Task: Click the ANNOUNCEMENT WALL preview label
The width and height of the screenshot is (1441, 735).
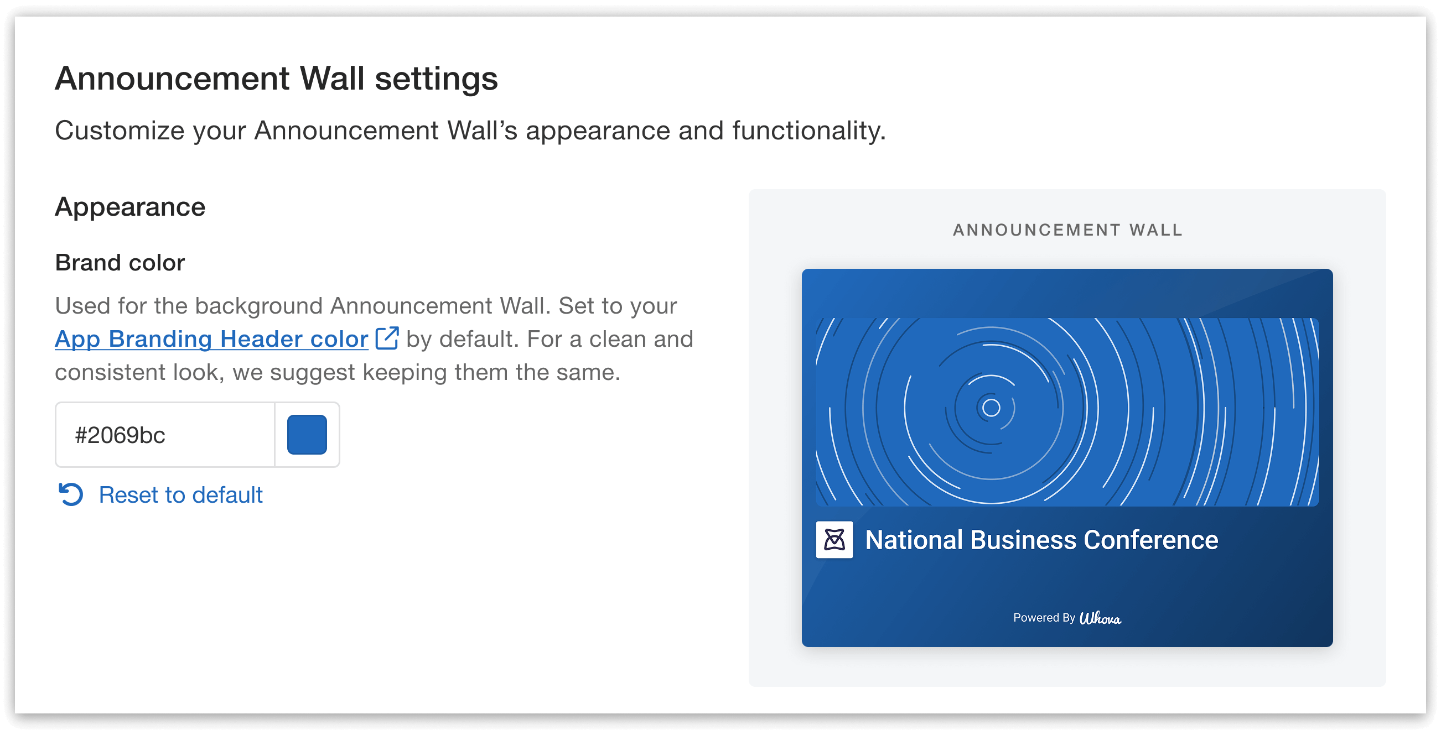Action: point(1067,230)
